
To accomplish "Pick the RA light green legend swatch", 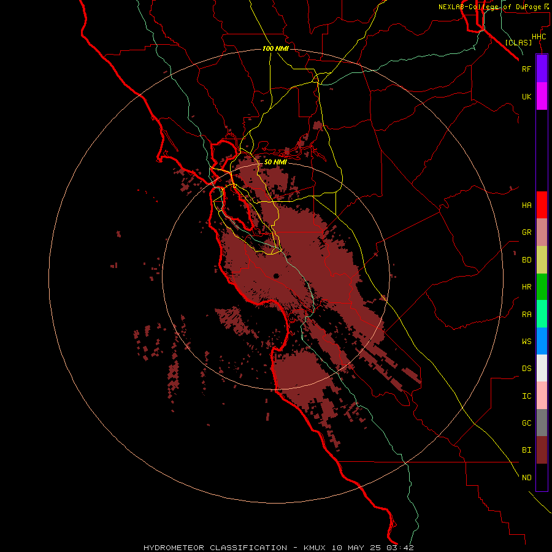I will 542,314.
